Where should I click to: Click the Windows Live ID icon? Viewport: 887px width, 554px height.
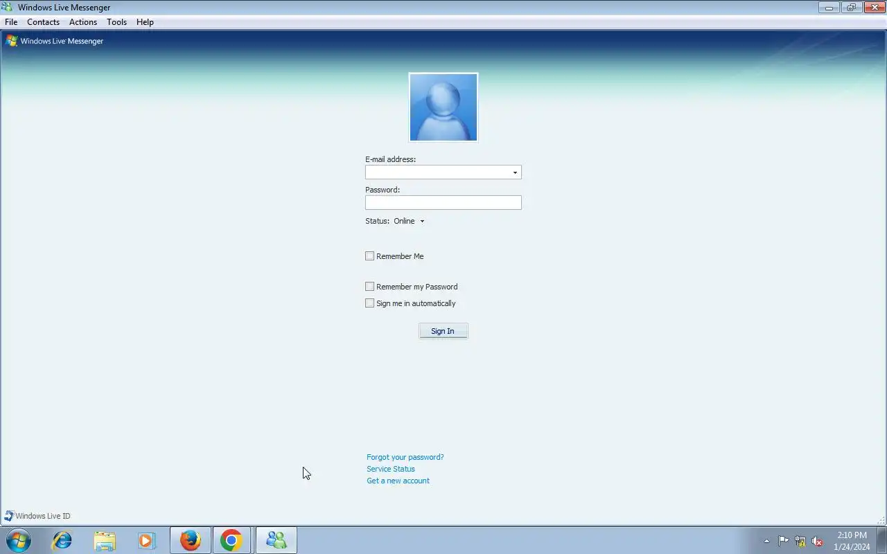[x=9, y=516]
